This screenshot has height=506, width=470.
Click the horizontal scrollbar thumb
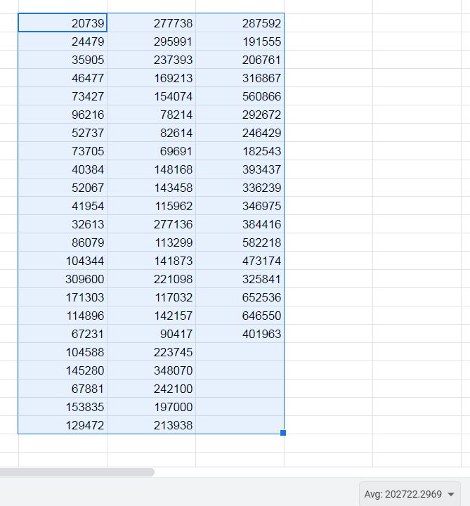click(77, 472)
